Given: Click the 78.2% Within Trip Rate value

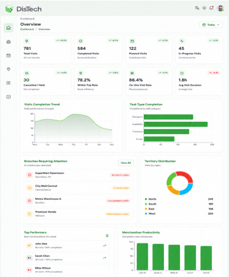Looking at the screenshot, I should [x=84, y=80].
